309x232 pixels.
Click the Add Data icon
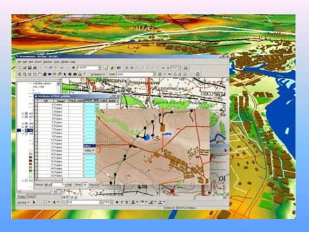point(73,68)
